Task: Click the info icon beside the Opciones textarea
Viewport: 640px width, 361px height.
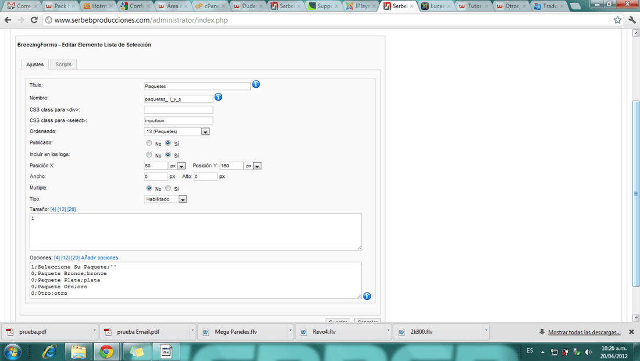Action: pos(367,296)
